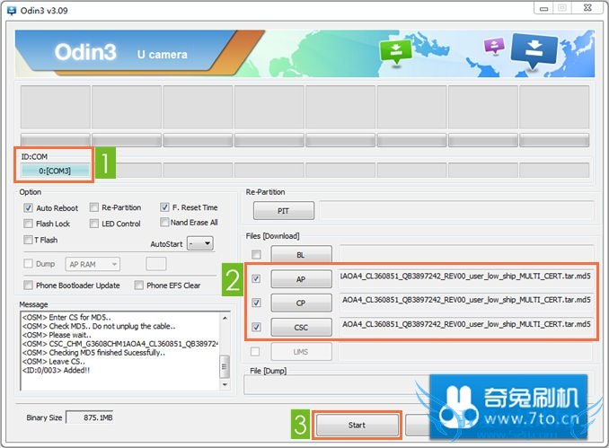The image size is (609, 448).
Task: Click the BL file button
Action: (x=302, y=255)
